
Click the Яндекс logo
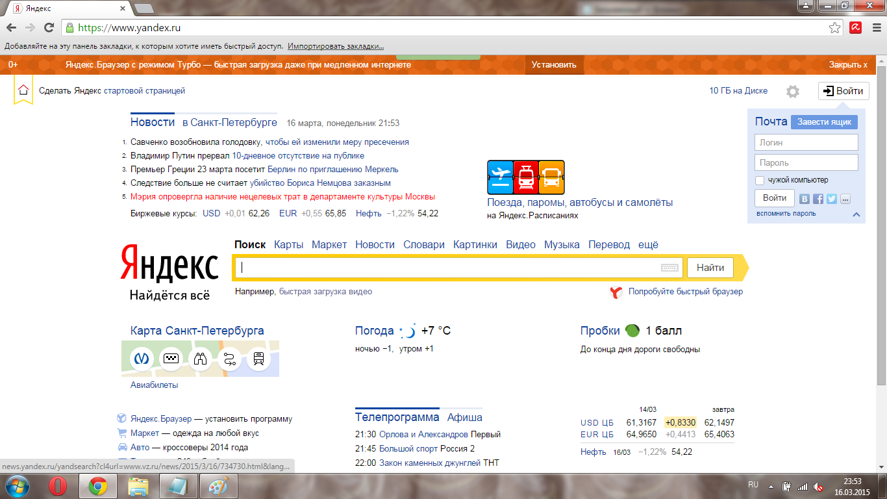coord(170,264)
